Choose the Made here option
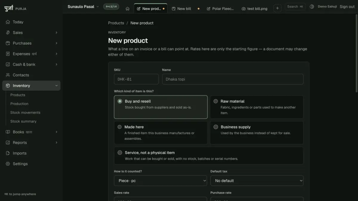358x201 pixels. point(161,133)
